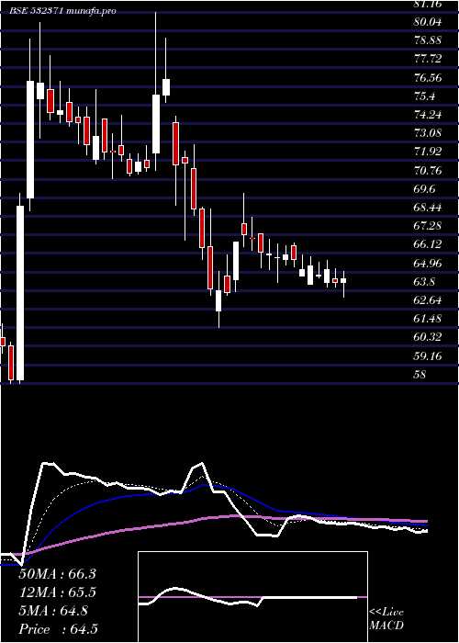459x643 pixels.
Task: Click the 63.8 price axis label
Action: (x=424, y=282)
